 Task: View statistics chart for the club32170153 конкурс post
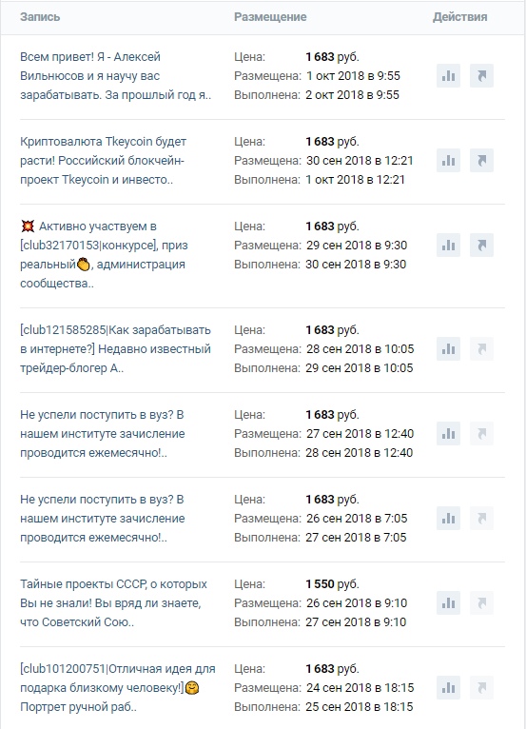click(x=448, y=245)
